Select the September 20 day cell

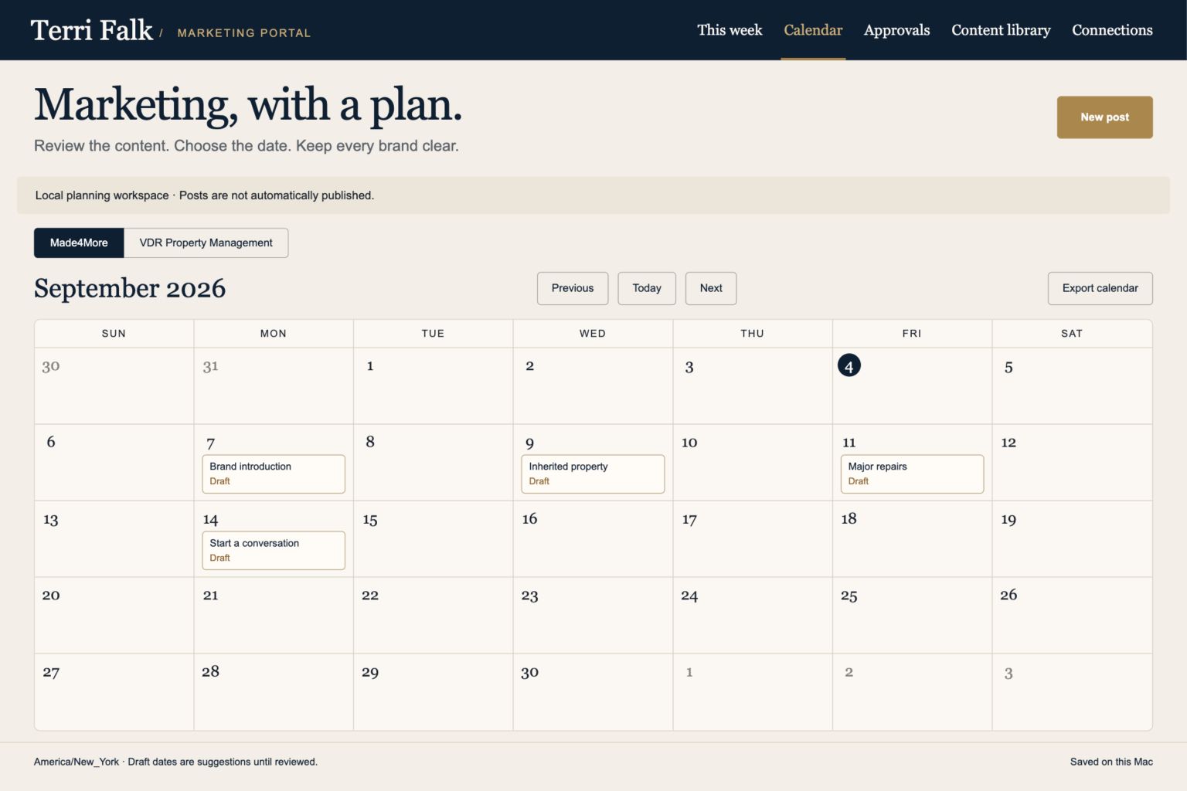(114, 615)
